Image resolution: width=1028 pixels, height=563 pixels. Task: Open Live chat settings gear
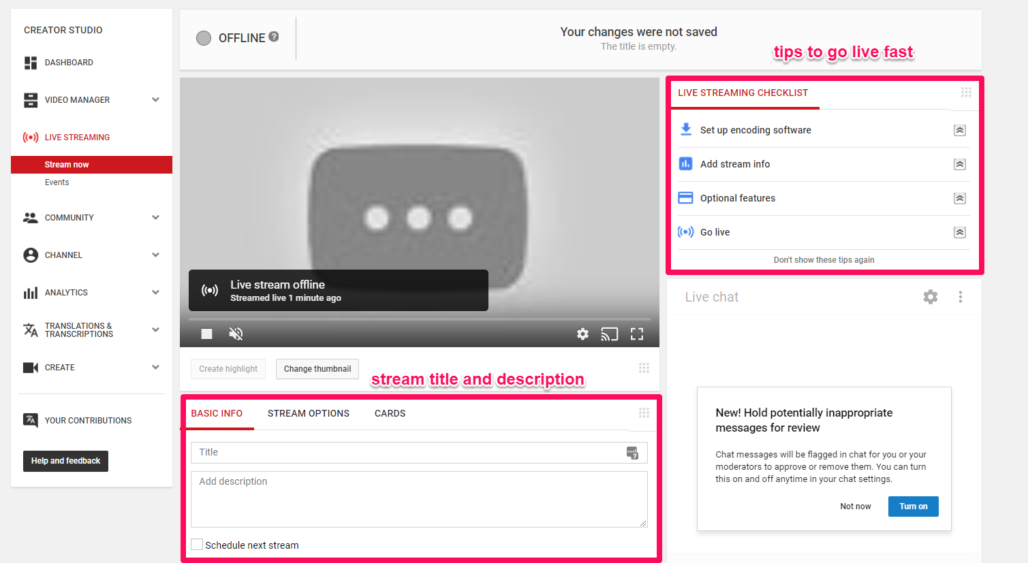[x=931, y=297]
